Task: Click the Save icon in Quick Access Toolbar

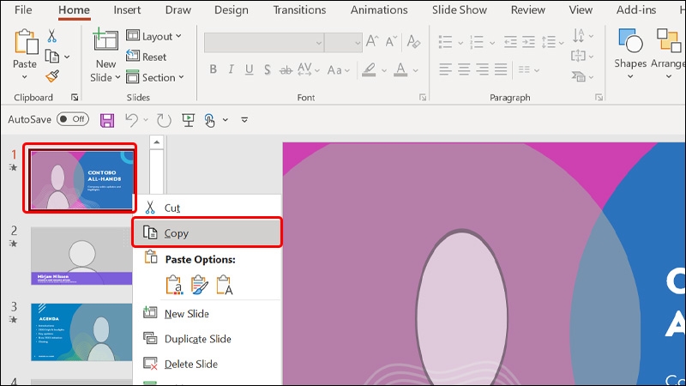Action: pos(107,120)
